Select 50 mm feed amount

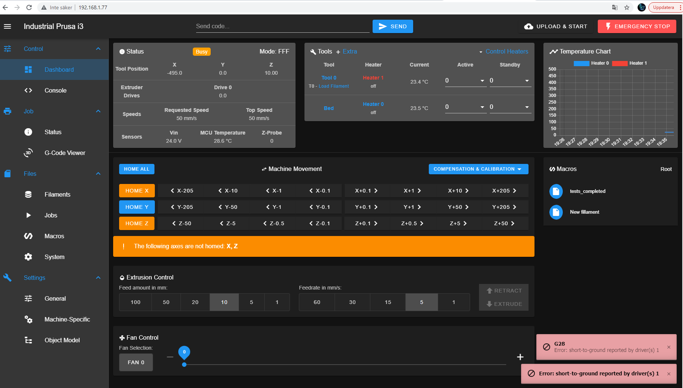166,302
